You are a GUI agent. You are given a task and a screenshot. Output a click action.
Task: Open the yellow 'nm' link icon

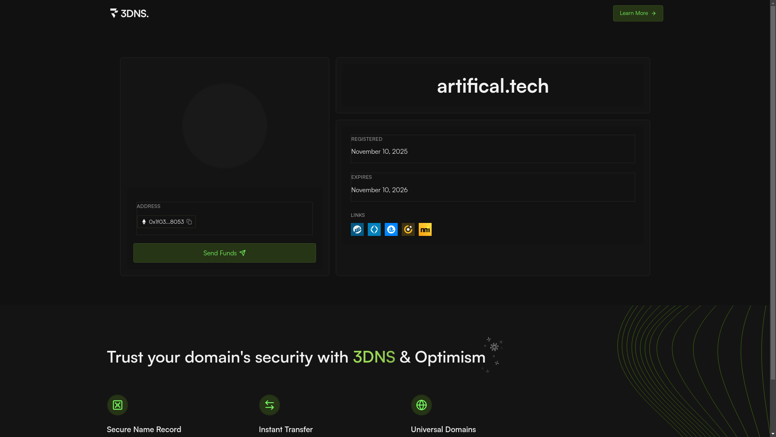pos(425,229)
